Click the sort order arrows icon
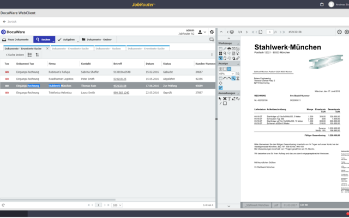This screenshot has height=218, width=349. [x=37, y=55]
